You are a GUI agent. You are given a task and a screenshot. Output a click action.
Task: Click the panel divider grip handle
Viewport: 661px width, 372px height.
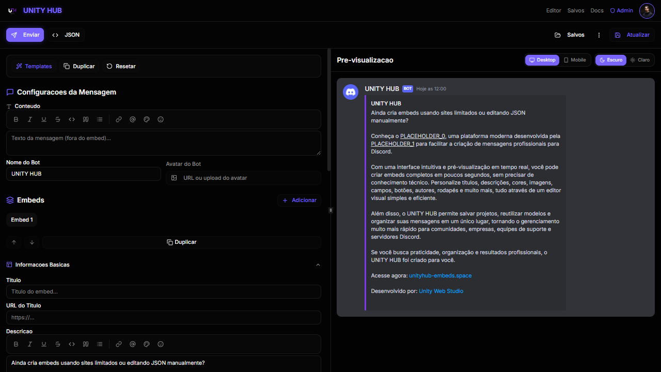330,210
